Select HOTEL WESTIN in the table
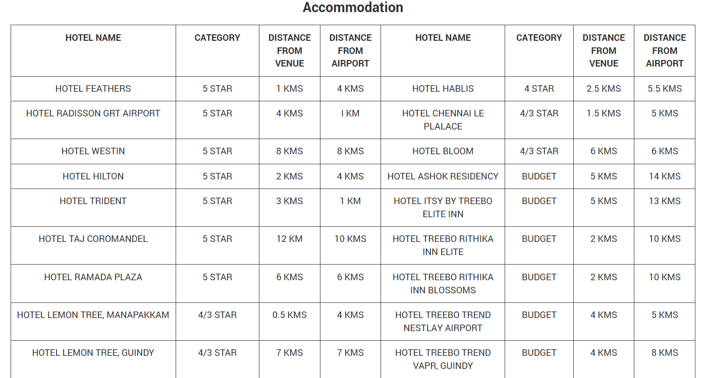This screenshot has width=704, height=378. (93, 151)
